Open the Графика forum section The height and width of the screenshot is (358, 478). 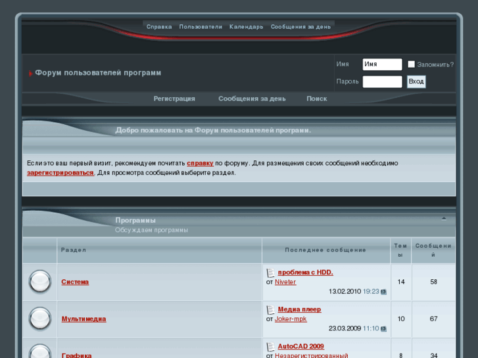pos(76,355)
